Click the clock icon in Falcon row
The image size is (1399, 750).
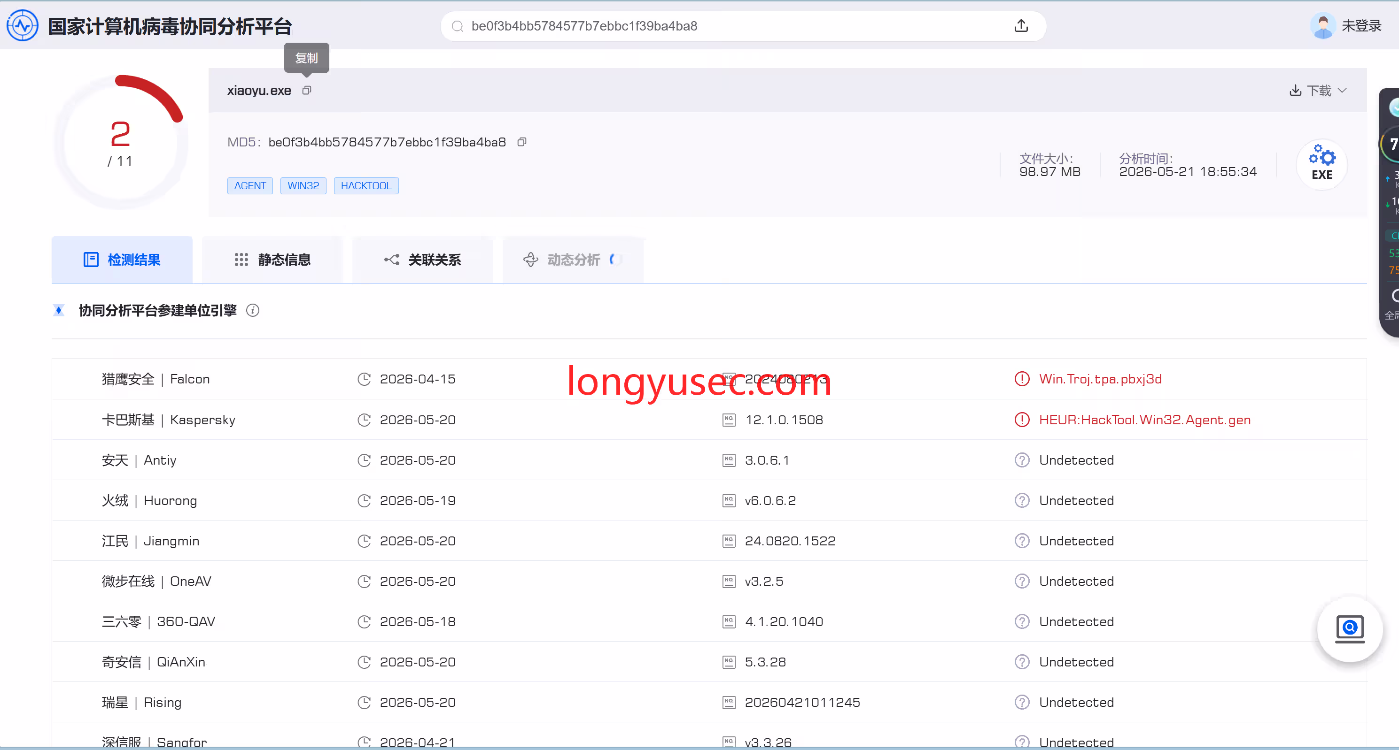364,379
